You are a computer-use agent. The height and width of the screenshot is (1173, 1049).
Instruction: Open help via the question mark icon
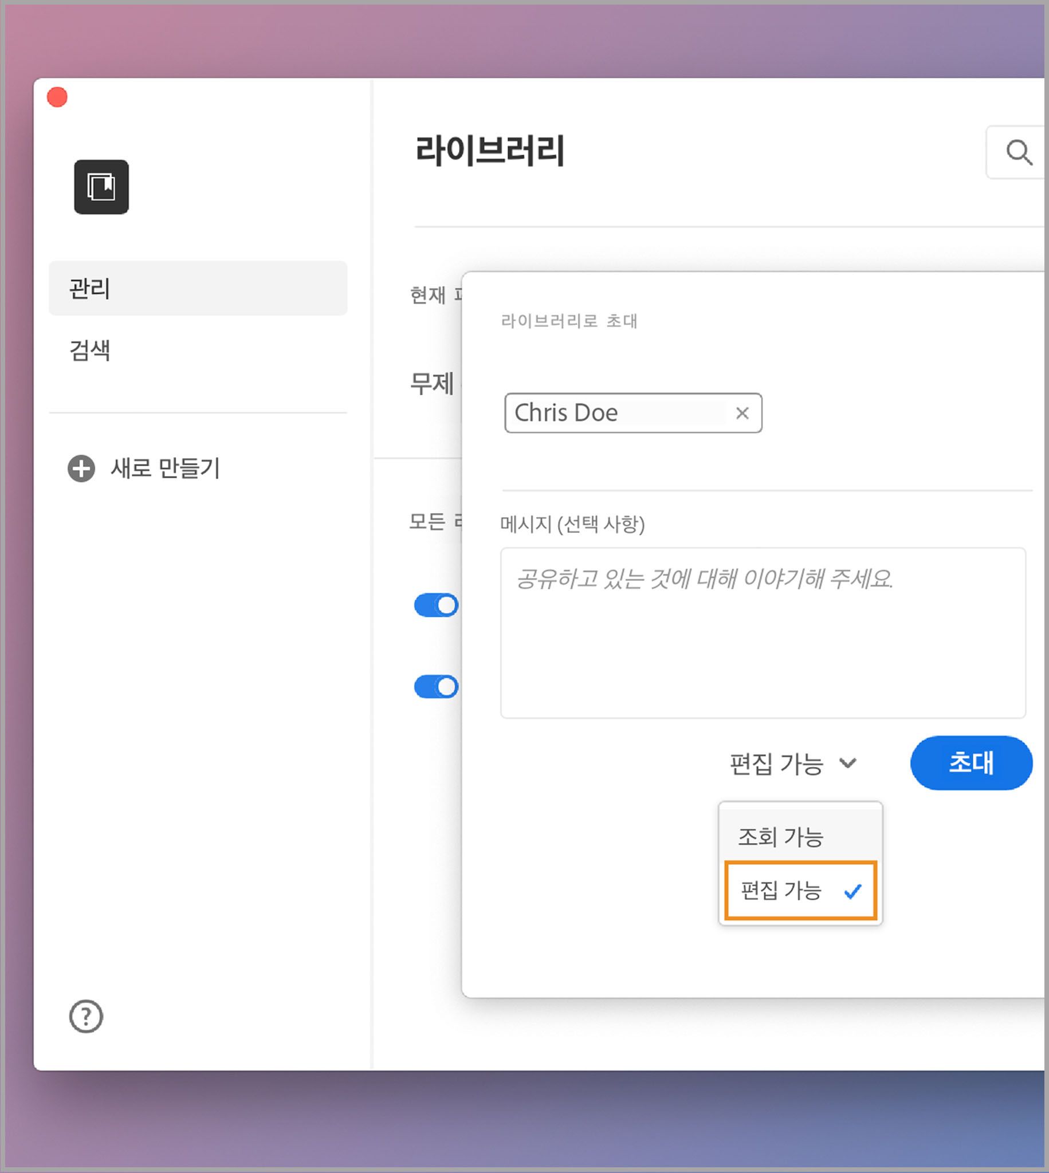(85, 1017)
